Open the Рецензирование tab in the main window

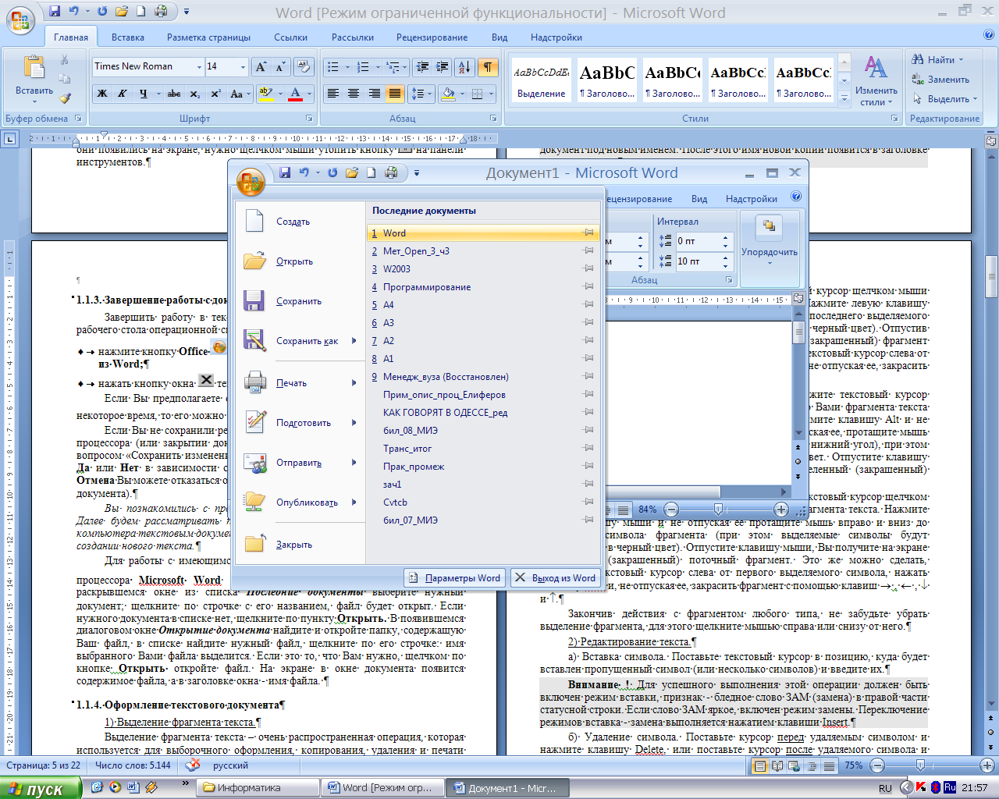click(432, 37)
